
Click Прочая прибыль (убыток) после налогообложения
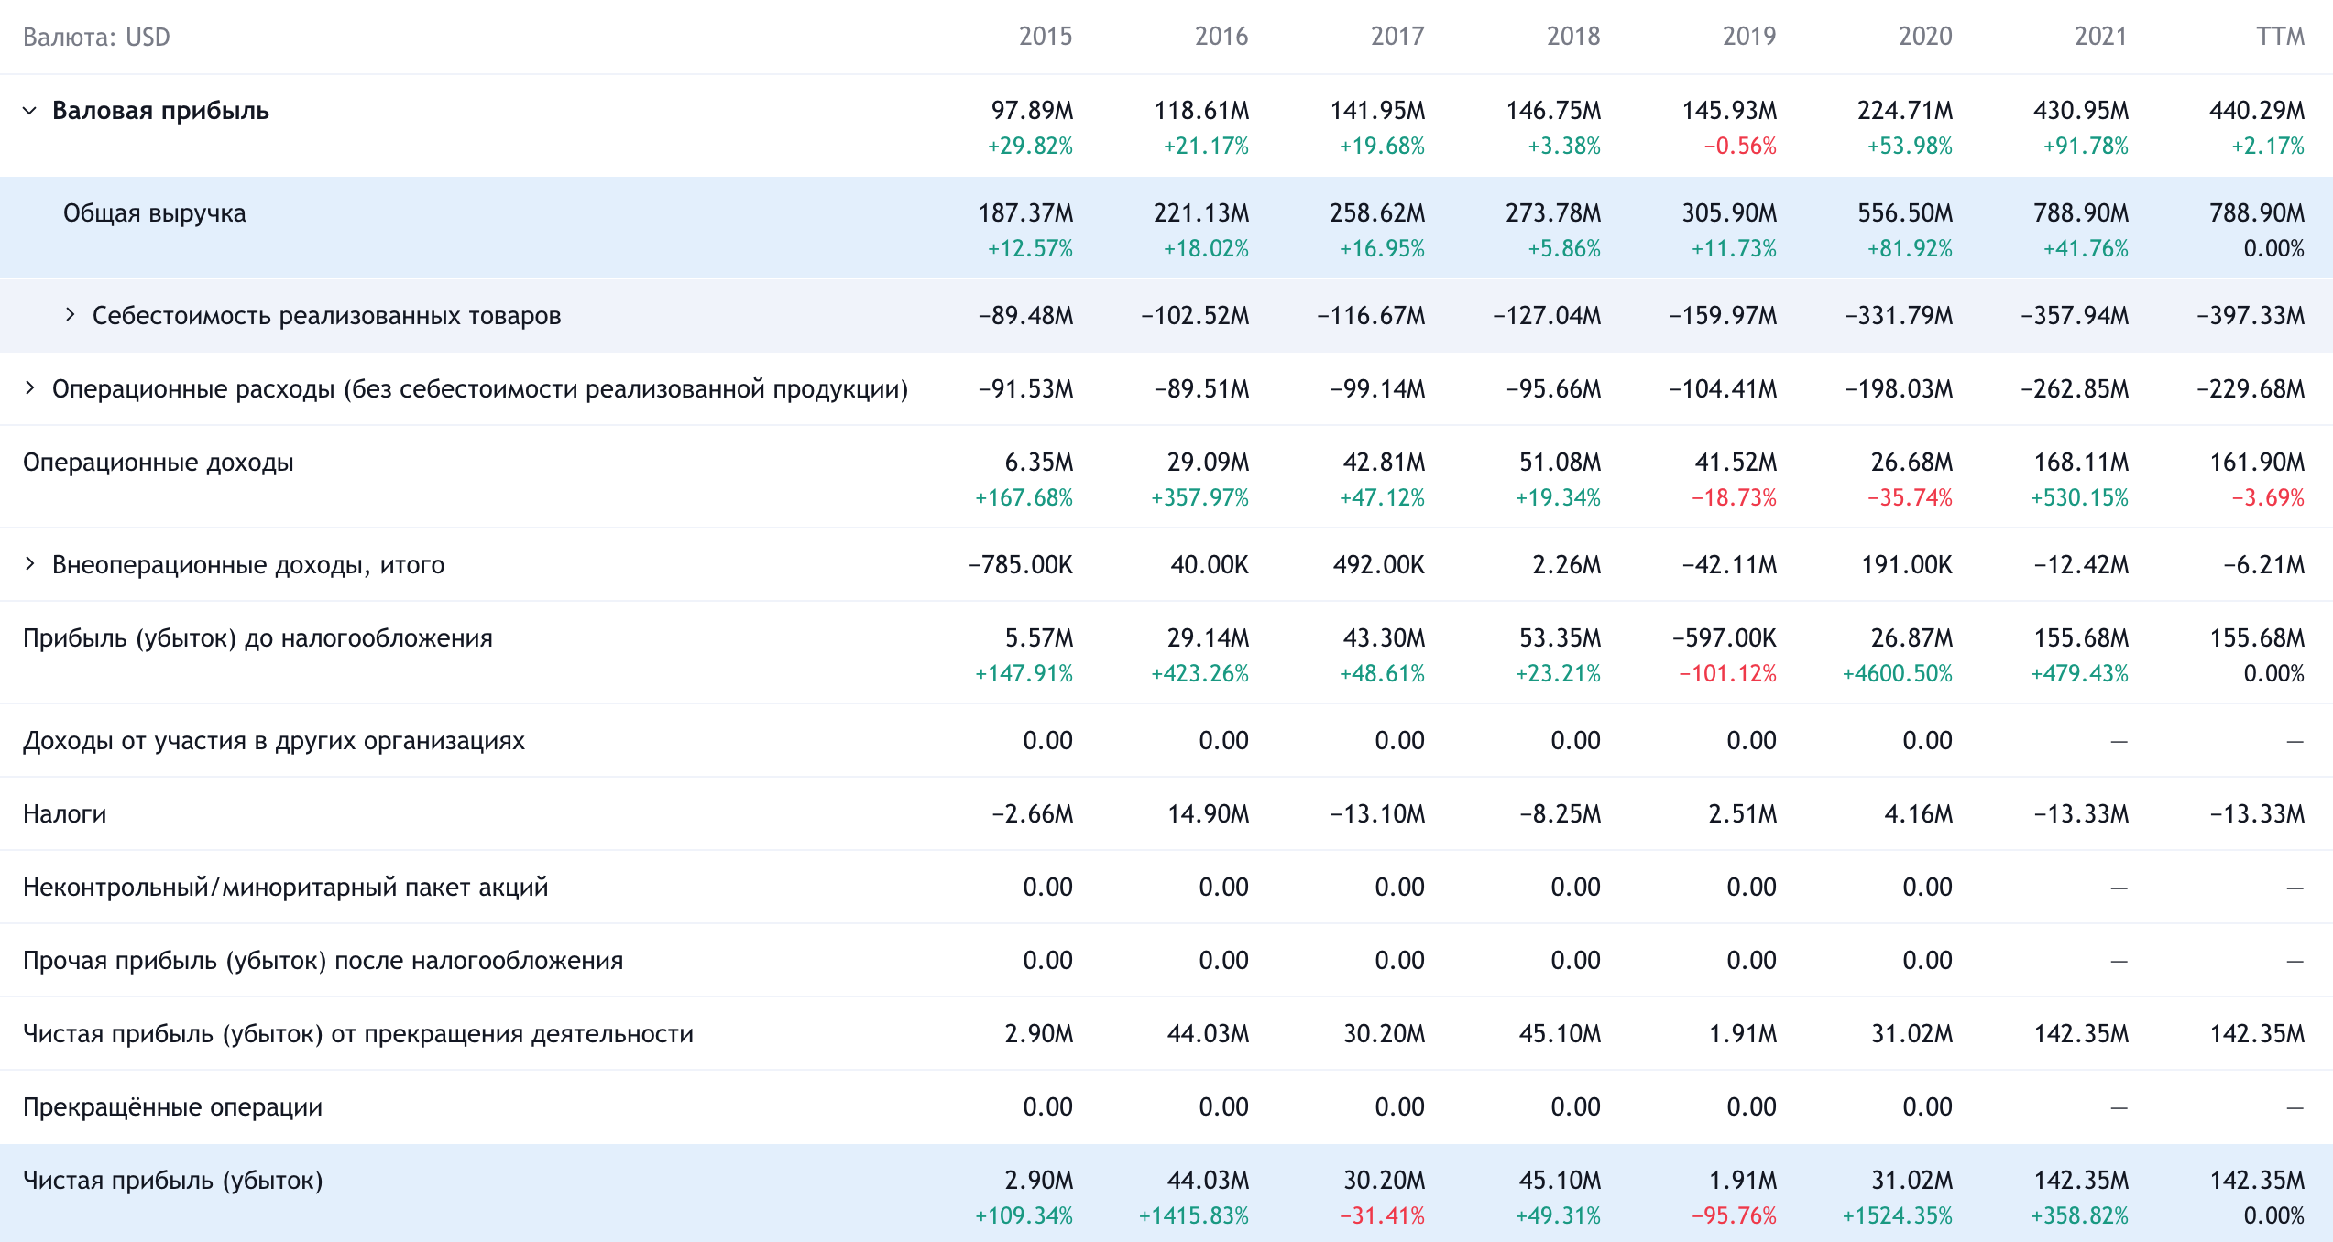click(323, 961)
